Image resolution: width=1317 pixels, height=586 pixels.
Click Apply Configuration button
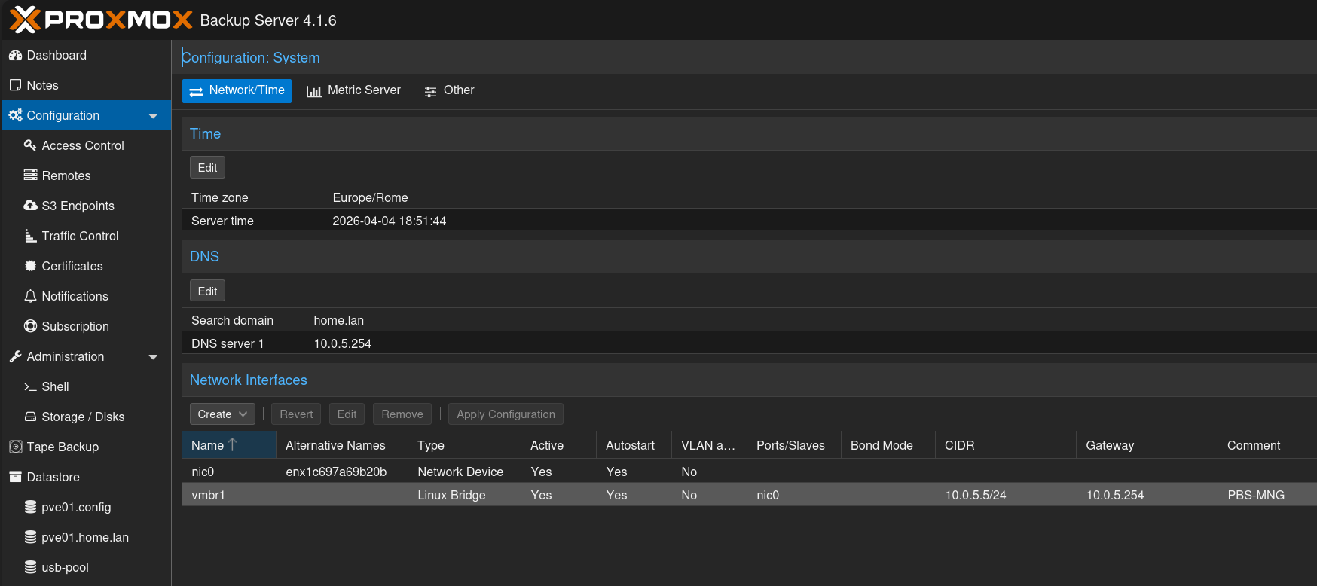(506, 414)
